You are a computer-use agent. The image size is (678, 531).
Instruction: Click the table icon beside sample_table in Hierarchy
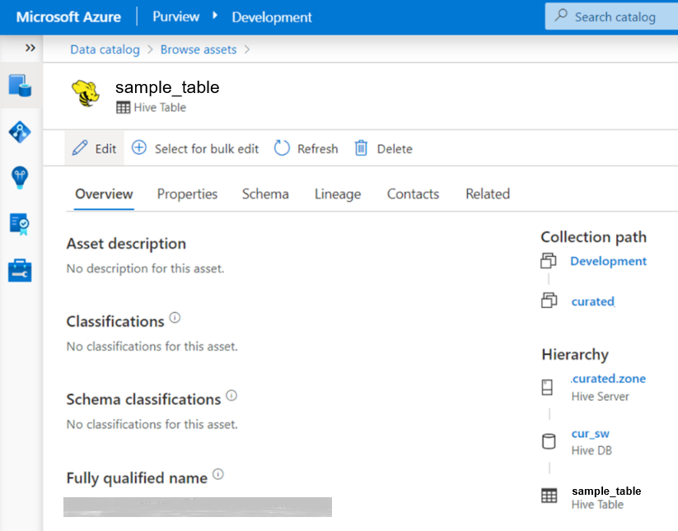coord(549,496)
